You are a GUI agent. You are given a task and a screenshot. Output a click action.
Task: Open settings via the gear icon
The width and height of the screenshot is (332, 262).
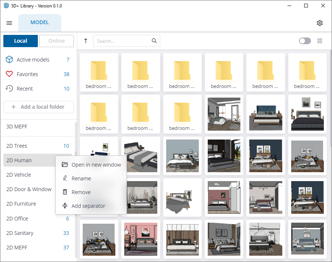pyautogui.click(x=320, y=23)
